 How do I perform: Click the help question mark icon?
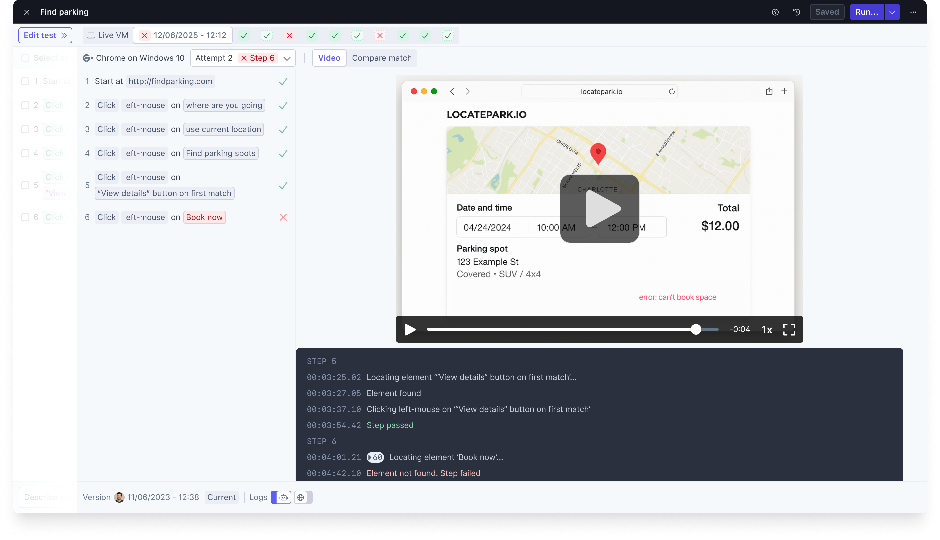775,12
